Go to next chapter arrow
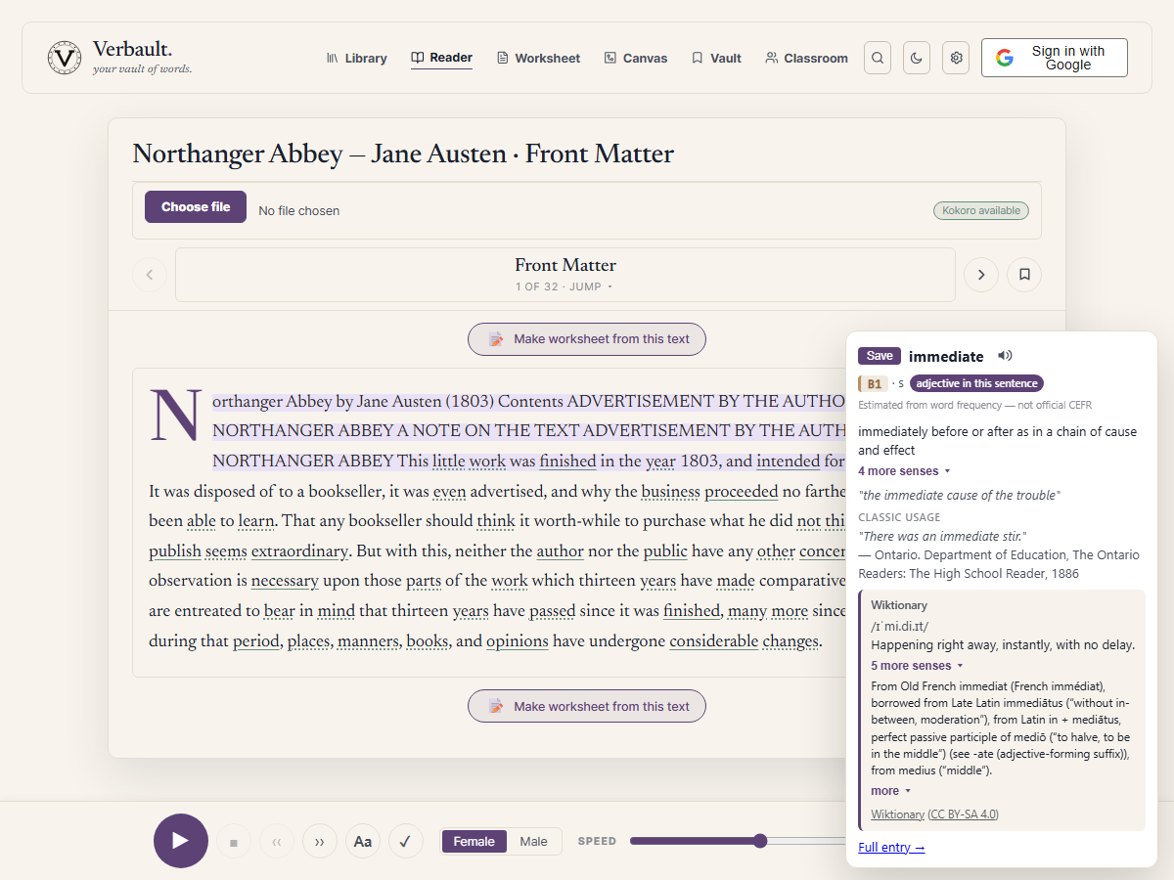Viewport: 1174px width, 880px height. coord(981,275)
